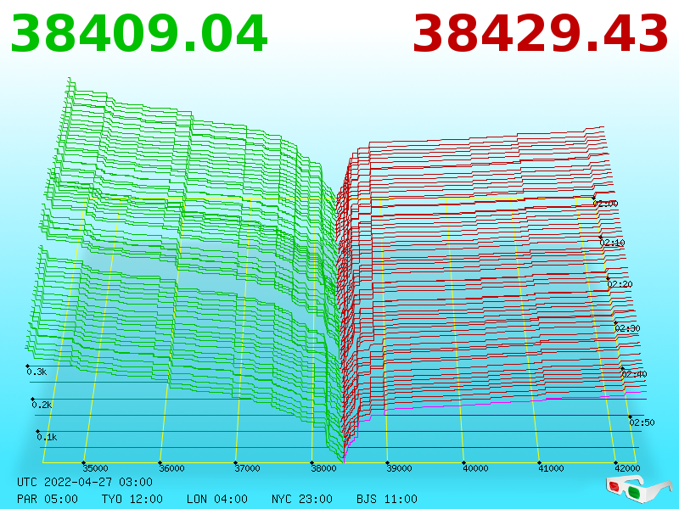Click the 37000 price axis label
This screenshot has height=509, width=679.
tap(247, 468)
